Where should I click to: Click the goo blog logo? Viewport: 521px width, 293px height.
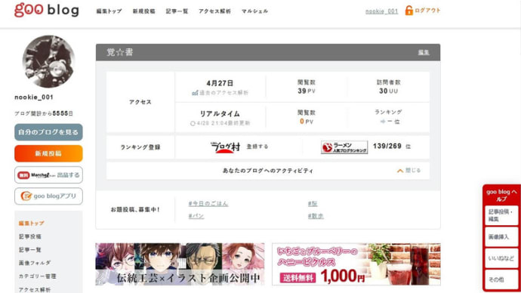(47, 10)
